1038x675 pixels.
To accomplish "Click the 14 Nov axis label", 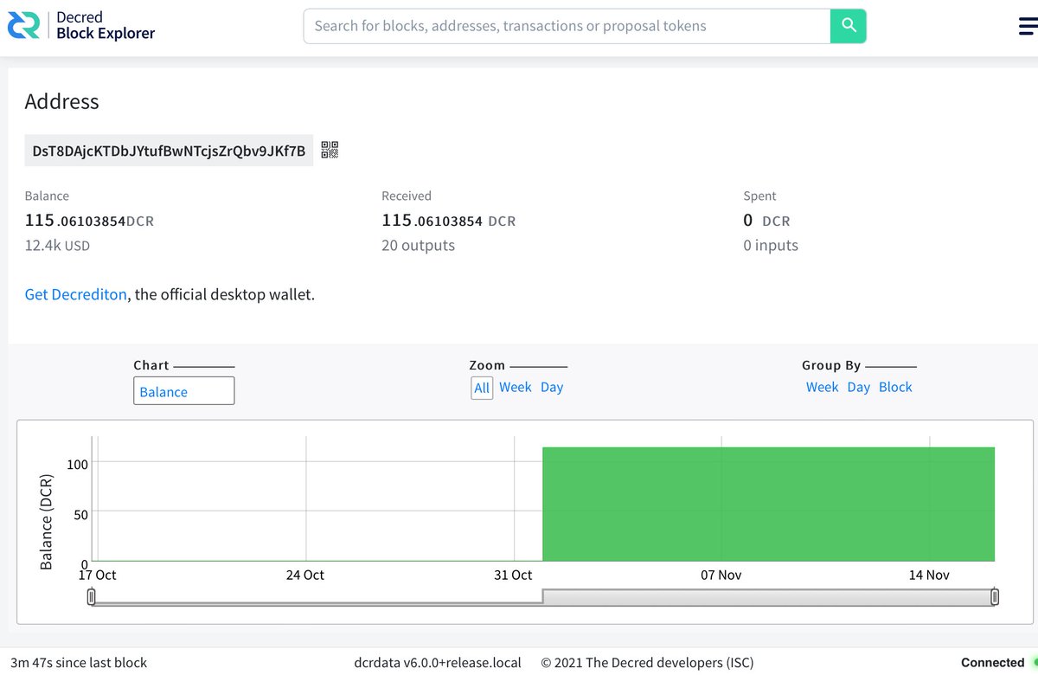I will point(929,575).
